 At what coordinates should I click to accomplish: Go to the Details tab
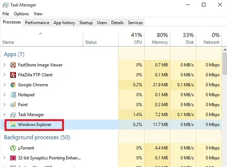(x=117, y=23)
